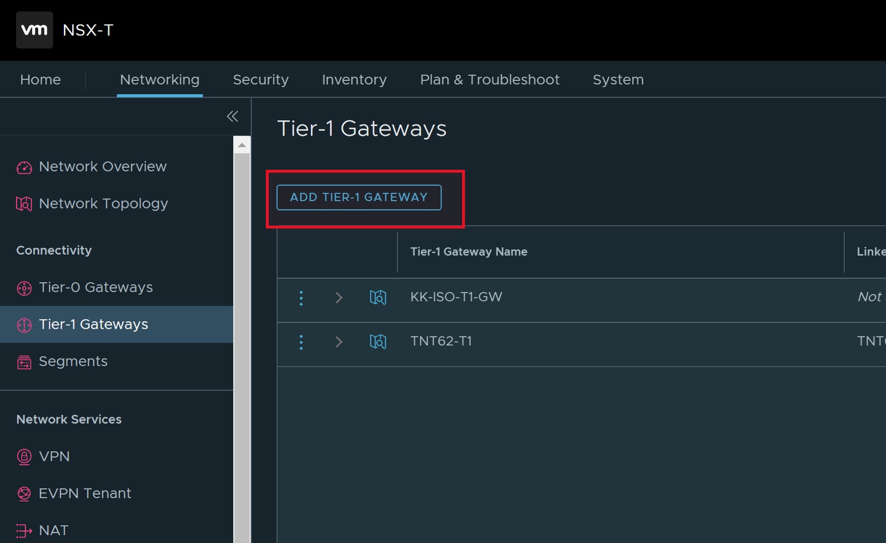Open VPN under Network Services

pyautogui.click(x=54, y=456)
